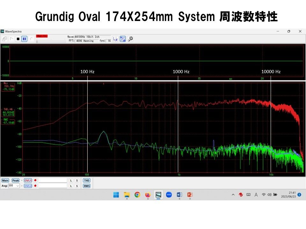This screenshot has height=229, width=306.
Task: Toggle the THD measurement button
Action: tap(87, 181)
